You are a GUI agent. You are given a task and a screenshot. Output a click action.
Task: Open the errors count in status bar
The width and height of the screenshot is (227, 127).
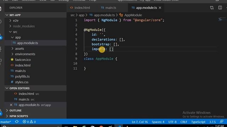tap(26, 122)
